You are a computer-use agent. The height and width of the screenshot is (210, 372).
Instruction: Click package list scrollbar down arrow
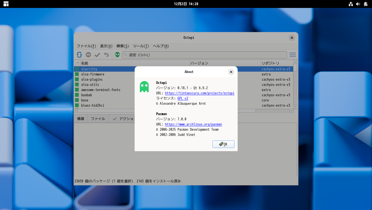(x=295, y=107)
